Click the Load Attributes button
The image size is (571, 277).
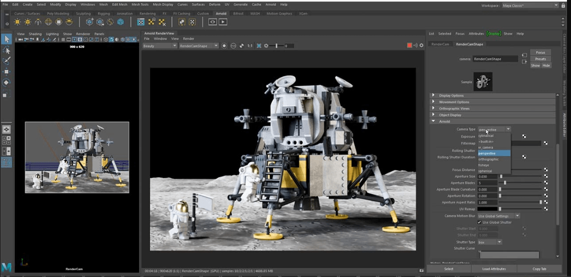pyautogui.click(x=494, y=269)
